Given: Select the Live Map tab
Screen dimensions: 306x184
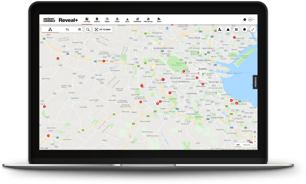Looking at the screenshot, I should click(x=87, y=20).
